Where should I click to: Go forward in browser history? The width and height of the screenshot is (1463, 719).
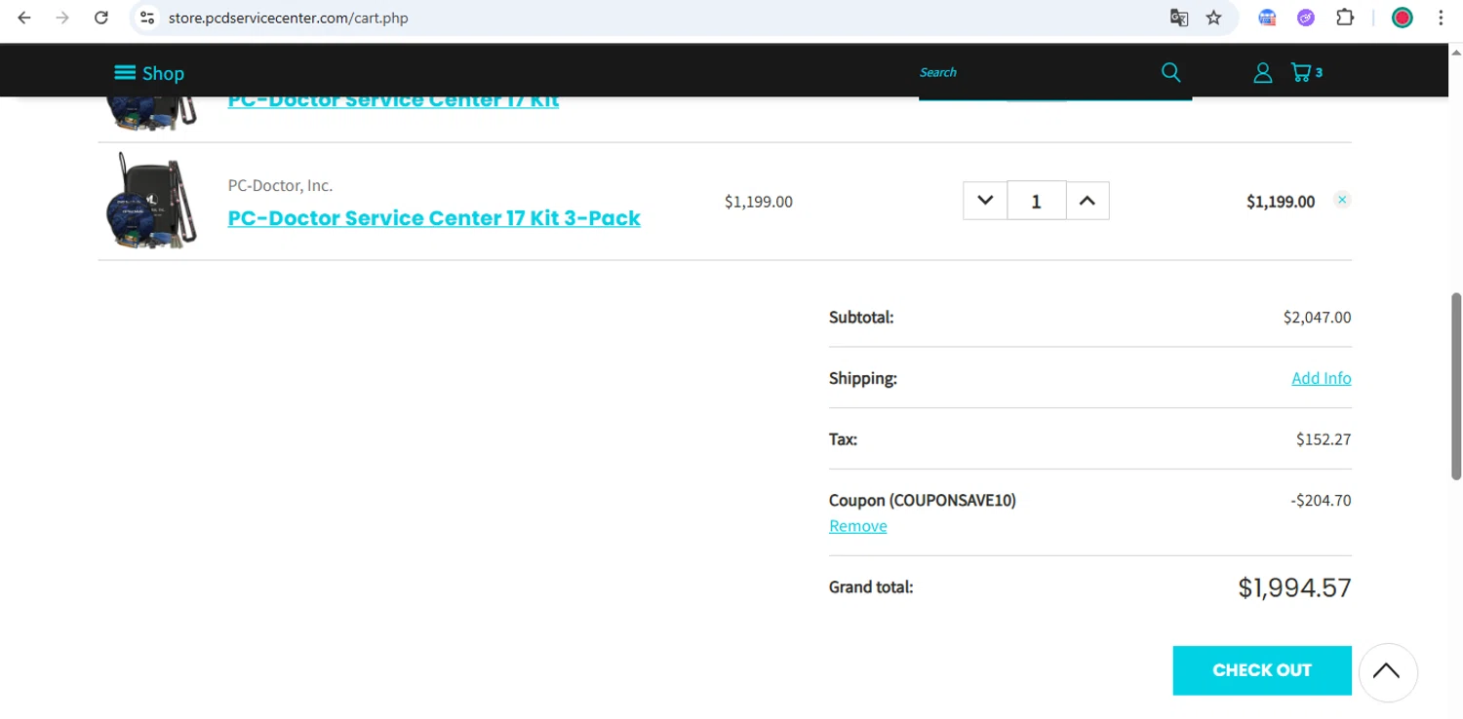pos(62,18)
